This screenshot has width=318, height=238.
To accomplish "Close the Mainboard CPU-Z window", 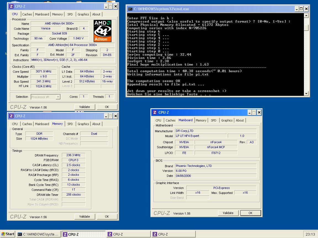I will [259, 112].
